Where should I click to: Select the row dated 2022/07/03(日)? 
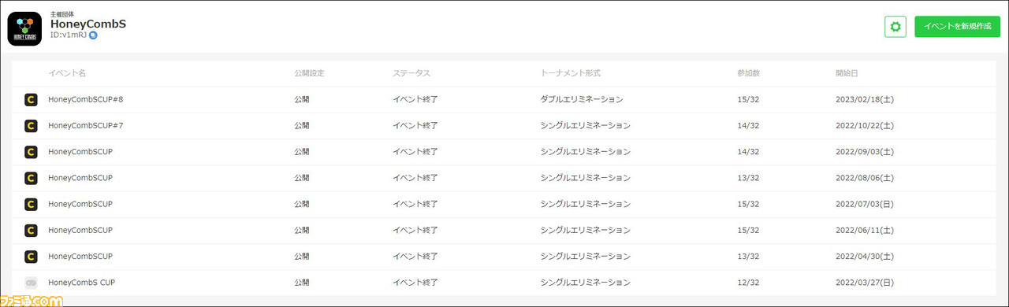(x=504, y=204)
